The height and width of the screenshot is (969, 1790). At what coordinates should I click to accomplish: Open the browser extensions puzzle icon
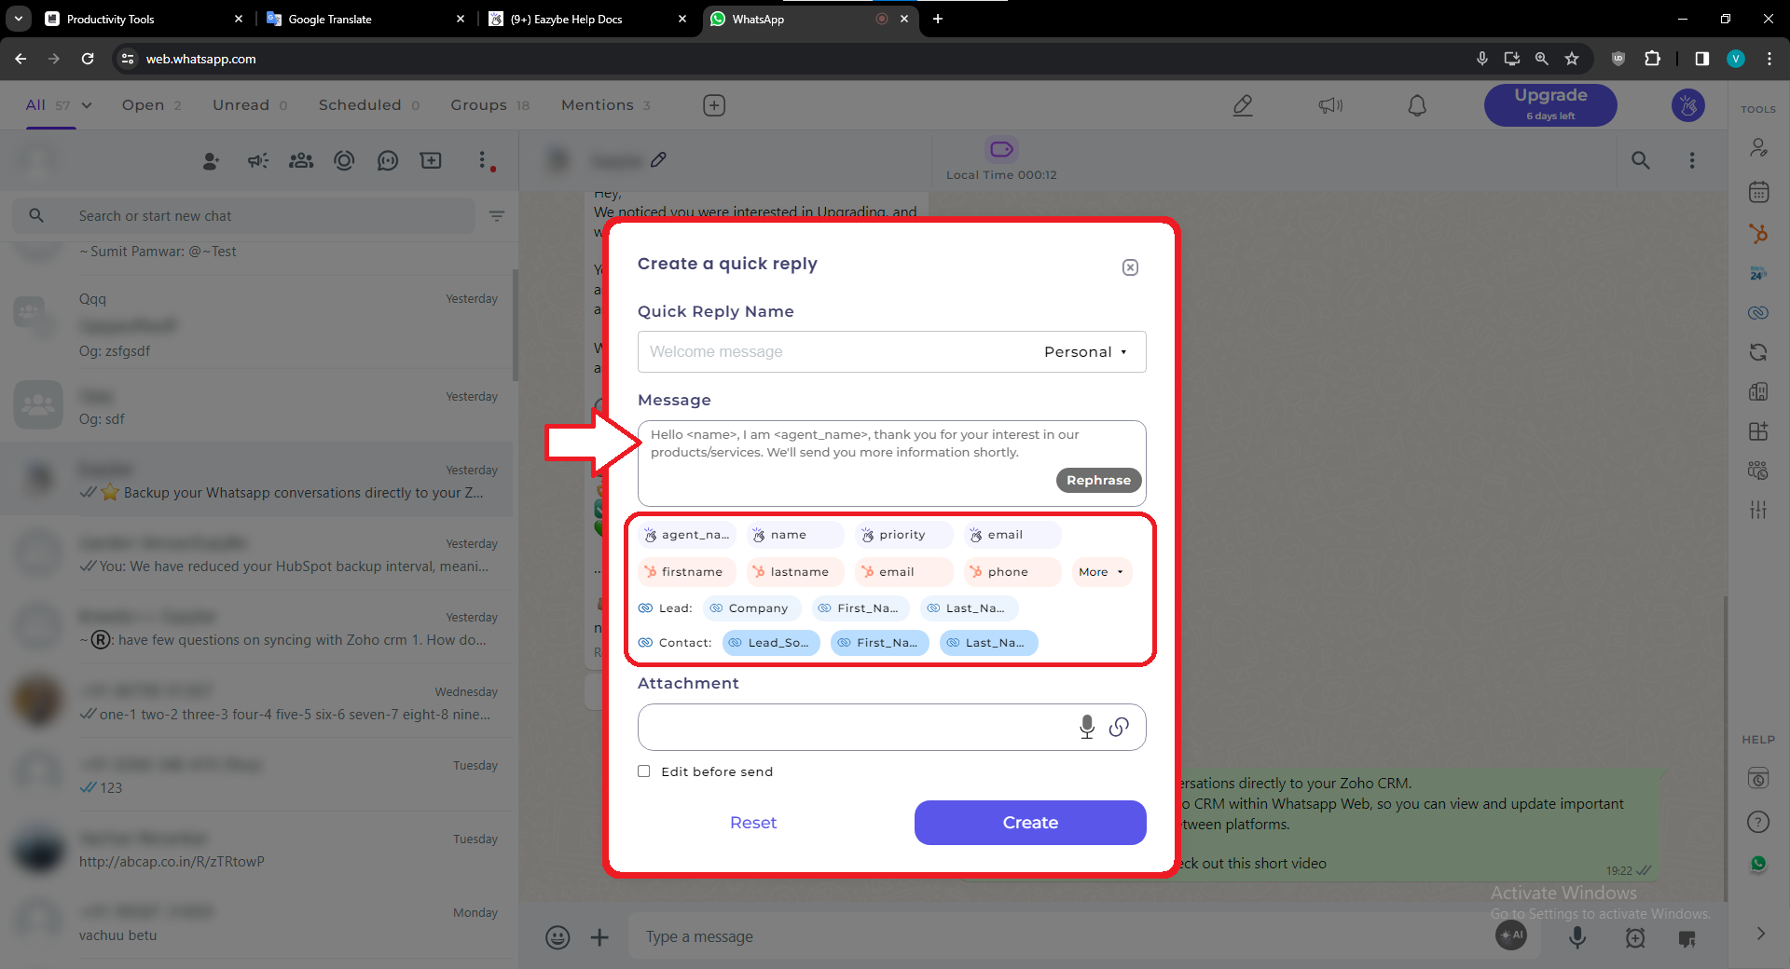[x=1652, y=59]
